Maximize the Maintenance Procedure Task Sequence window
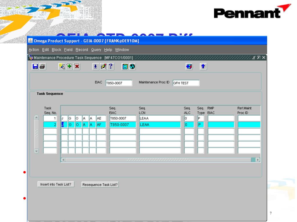The width and height of the screenshot is (297, 222). pos(258,58)
